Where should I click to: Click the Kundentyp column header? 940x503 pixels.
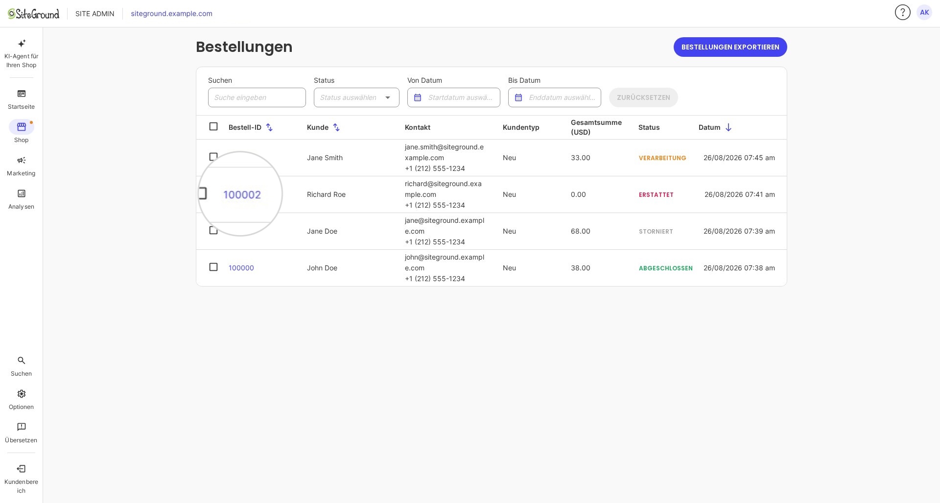[x=521, y=127]
